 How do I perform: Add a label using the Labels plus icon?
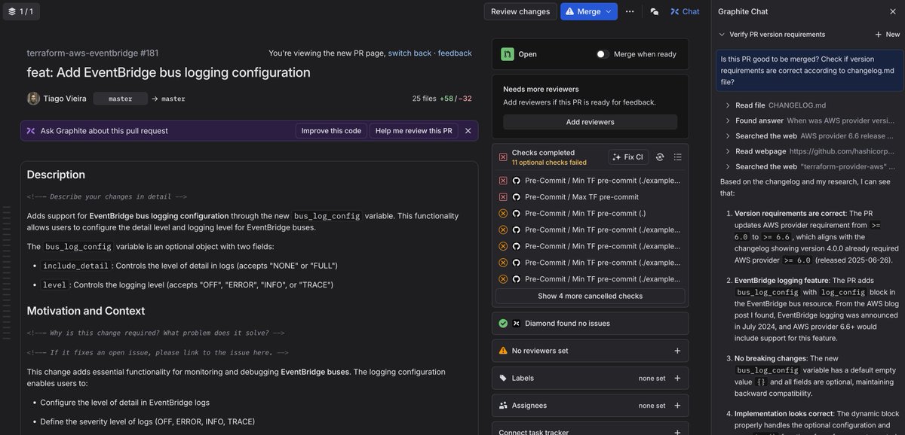click(677, 379)
